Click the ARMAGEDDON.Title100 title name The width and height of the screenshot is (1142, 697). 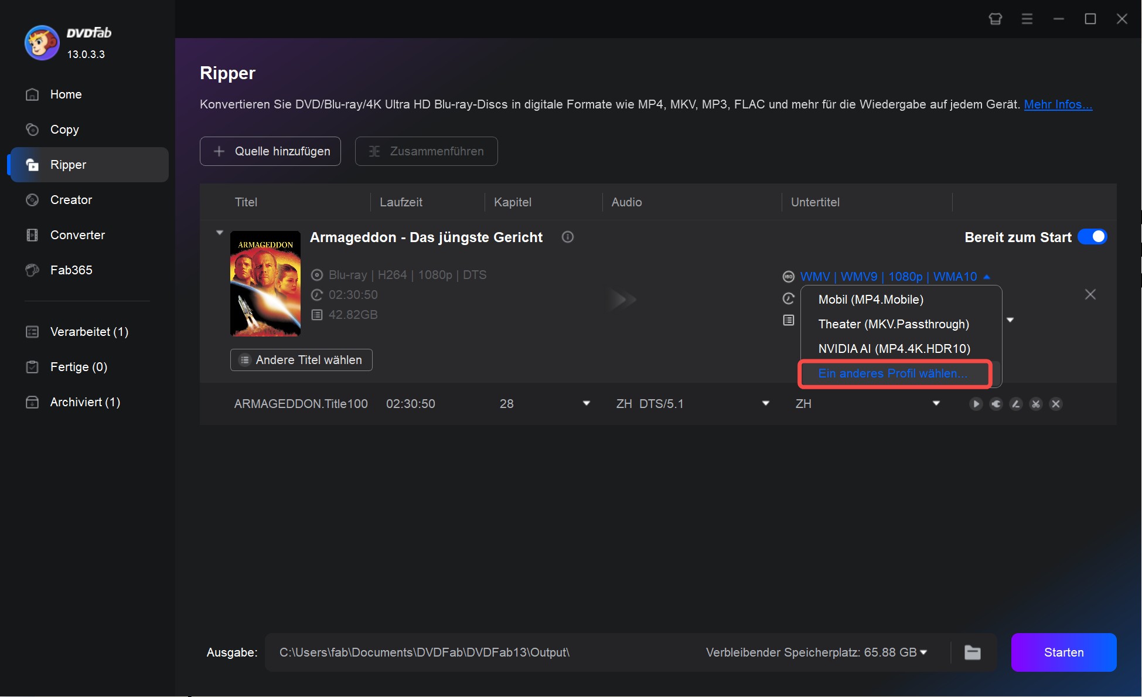click(301, 404)
